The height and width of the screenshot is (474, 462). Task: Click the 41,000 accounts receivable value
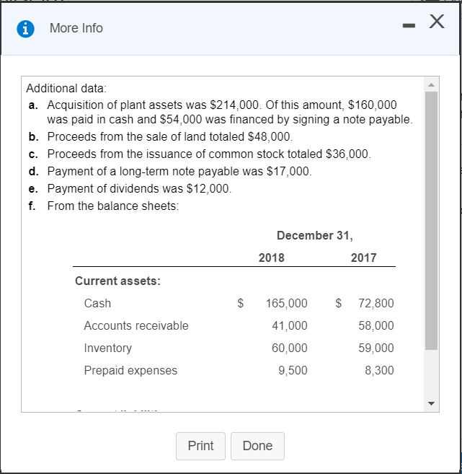[x=289, y=325]
